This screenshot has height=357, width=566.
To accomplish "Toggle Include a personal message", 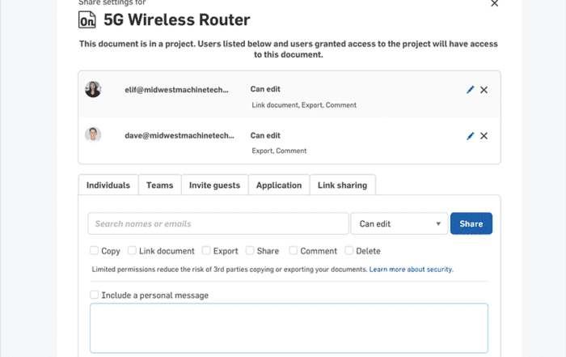I will [95, 295].
